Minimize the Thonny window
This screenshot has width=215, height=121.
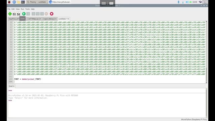coord(201,6)
